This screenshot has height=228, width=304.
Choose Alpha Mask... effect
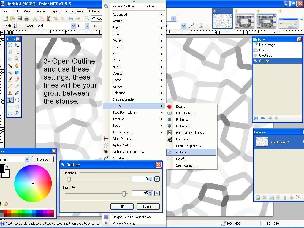(x=134, y=145)
